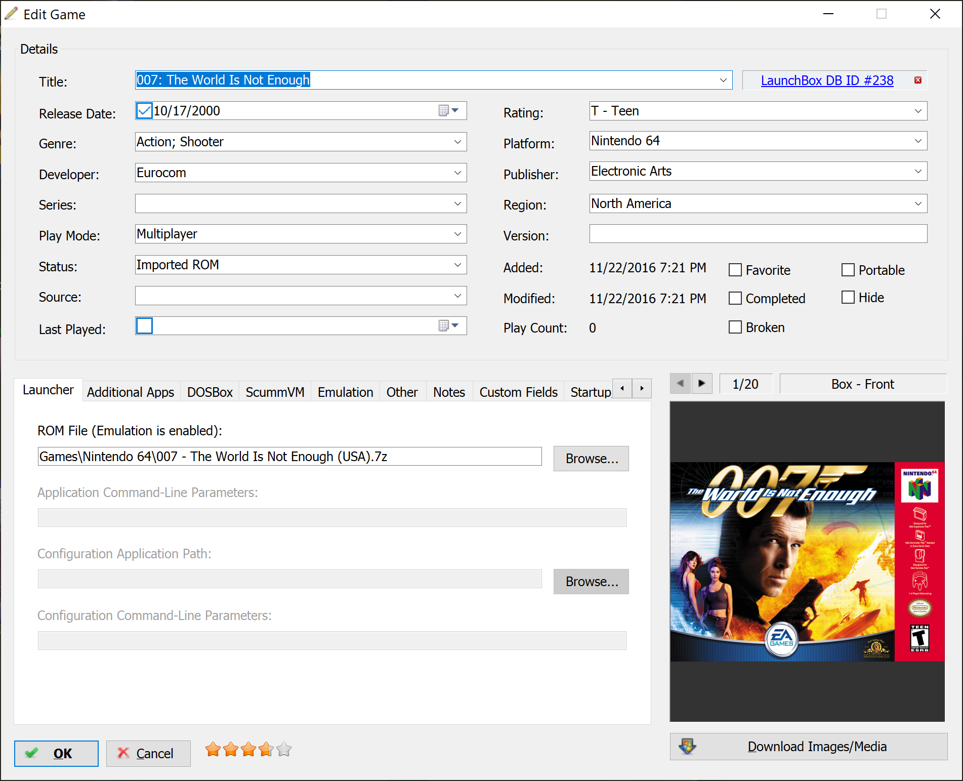This screenshot has width=963, height=781.
Task: Browse for the ROM file
Action: (x=591, y=458)
